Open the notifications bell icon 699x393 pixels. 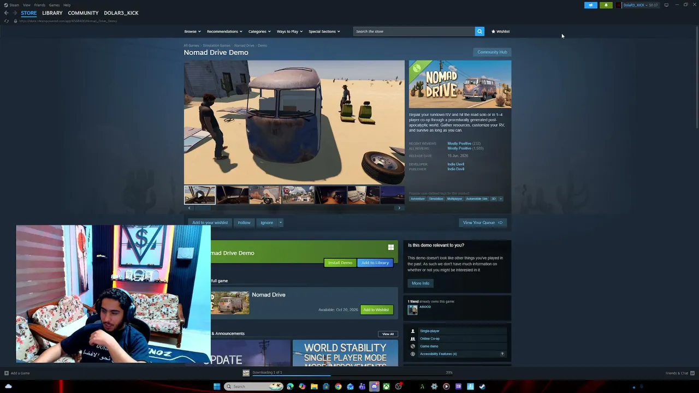pyautogui.click(x=606, y=5)
